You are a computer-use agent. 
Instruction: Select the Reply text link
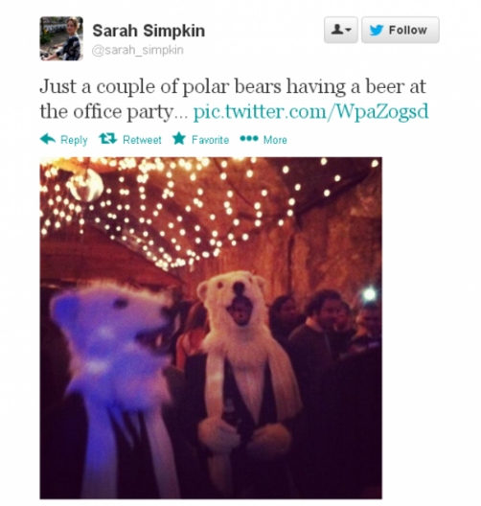coord(74,140)
